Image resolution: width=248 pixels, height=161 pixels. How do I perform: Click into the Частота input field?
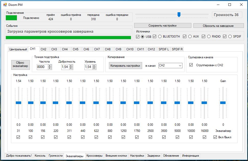point(42,67)
